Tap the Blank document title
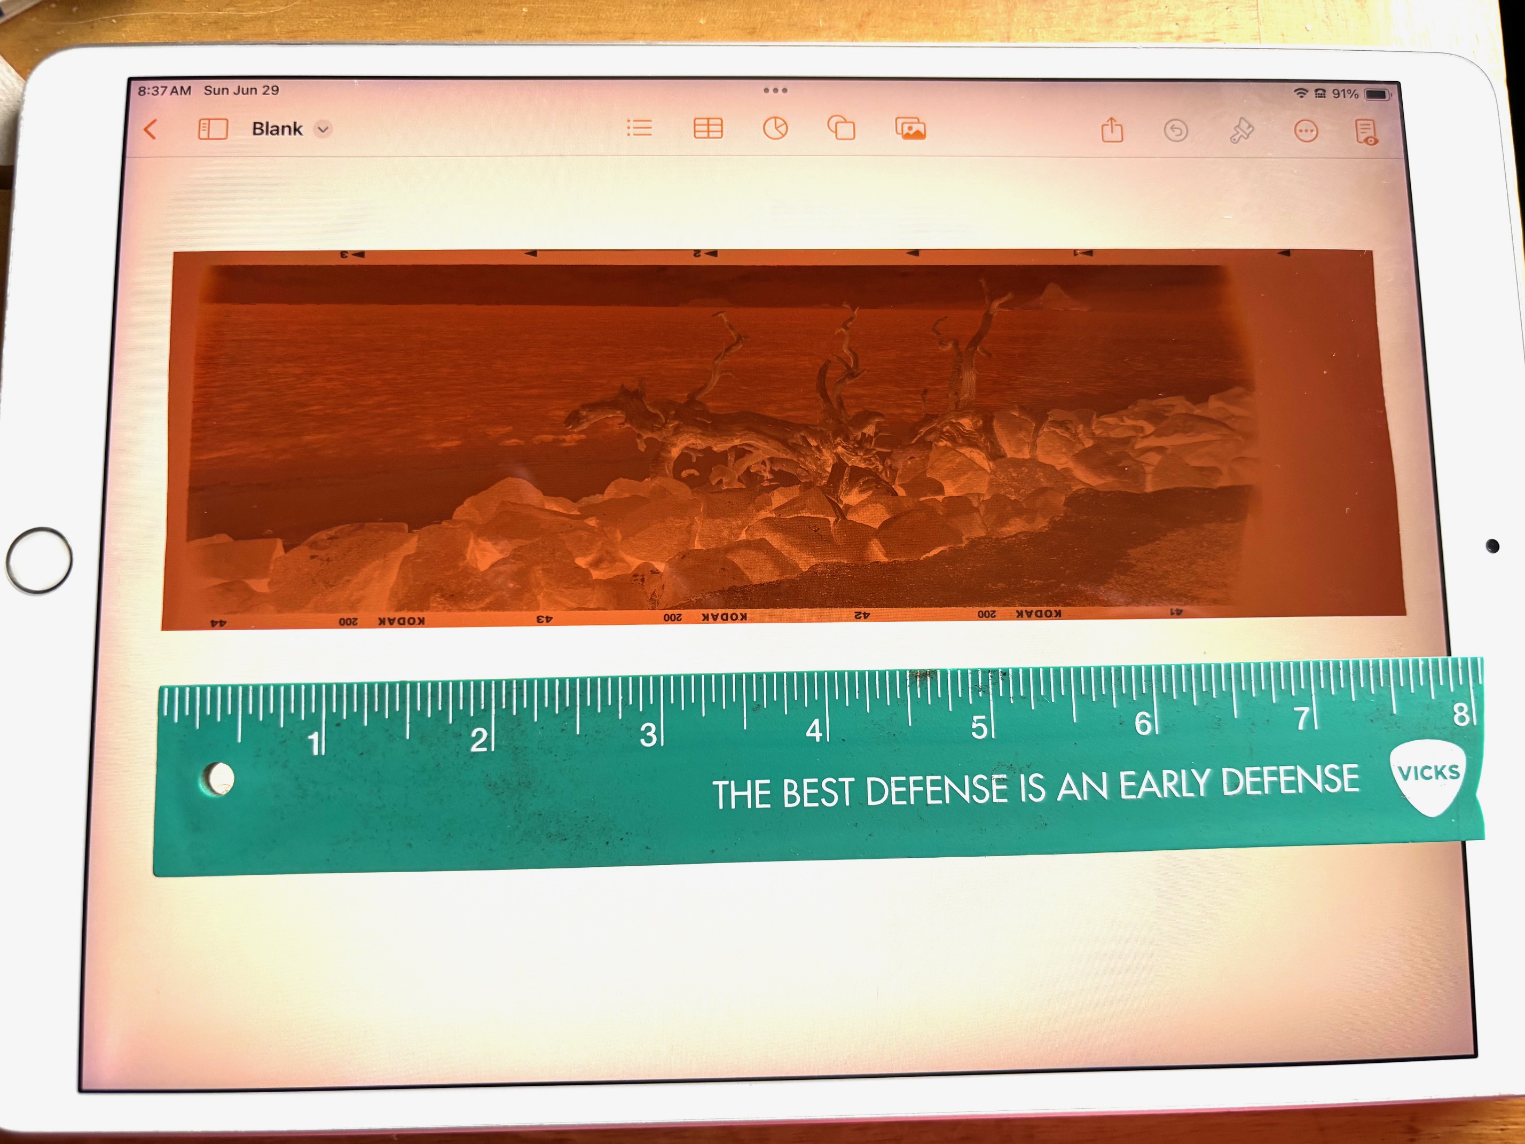Screen dimensions: 1525x1144 point(277,129)
